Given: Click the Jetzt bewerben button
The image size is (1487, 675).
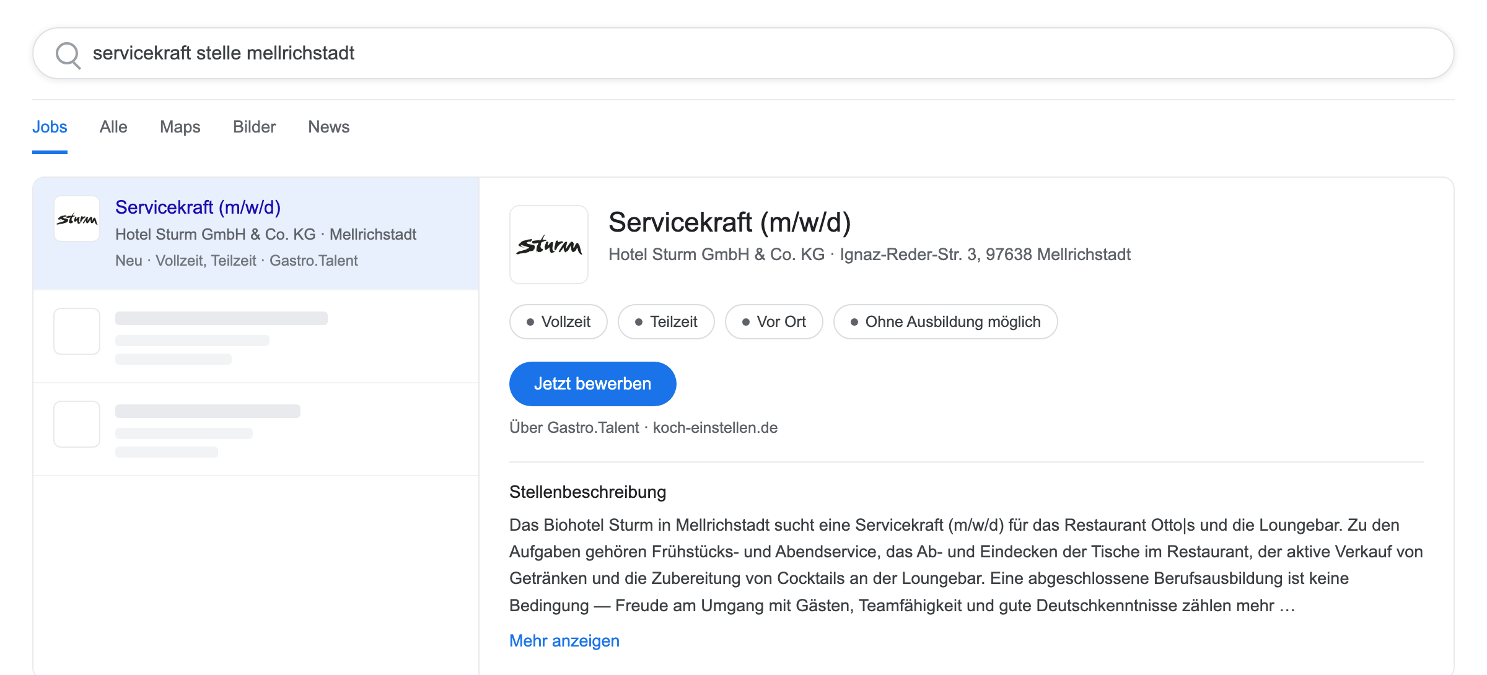Looking at the screenshot, I should coord(593,384).
